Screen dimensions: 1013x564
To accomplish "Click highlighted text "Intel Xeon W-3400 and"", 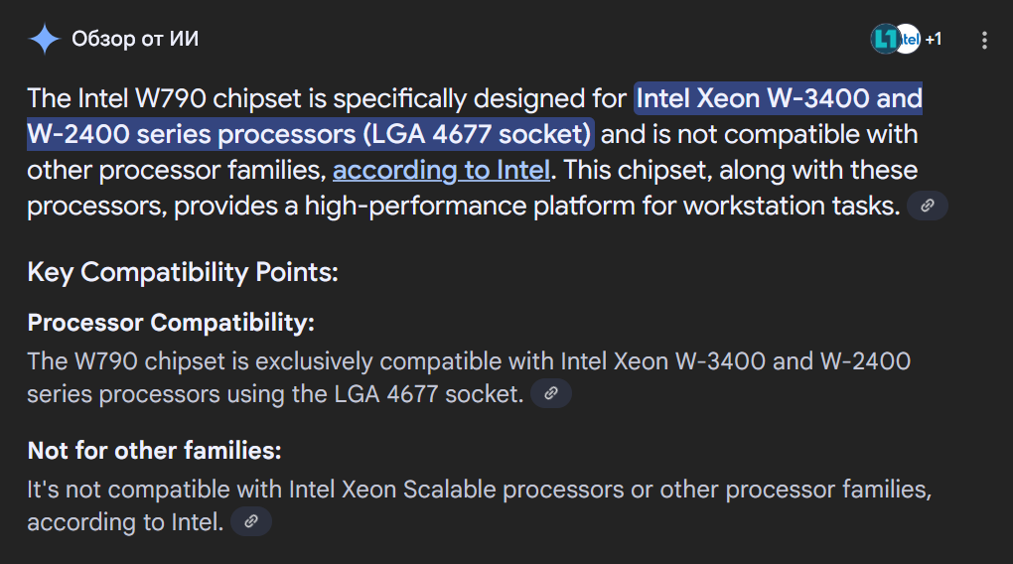I will (779, 98).
